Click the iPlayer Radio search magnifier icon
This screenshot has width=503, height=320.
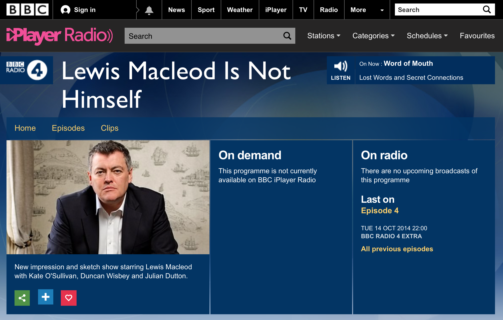coord(287,36)
